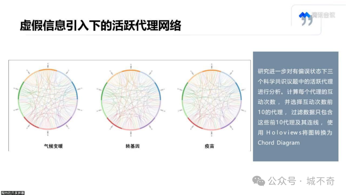The width and height of the screenshot is (346, 195).
Task: Select the 气候变暖 chord diagram
Action: [48, 99]
